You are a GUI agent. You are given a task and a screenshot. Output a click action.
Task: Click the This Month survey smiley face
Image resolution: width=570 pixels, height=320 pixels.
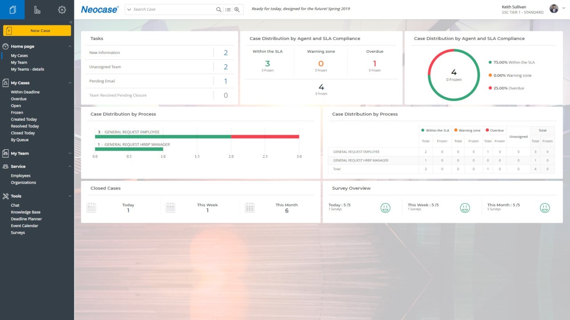coord(545,208)
